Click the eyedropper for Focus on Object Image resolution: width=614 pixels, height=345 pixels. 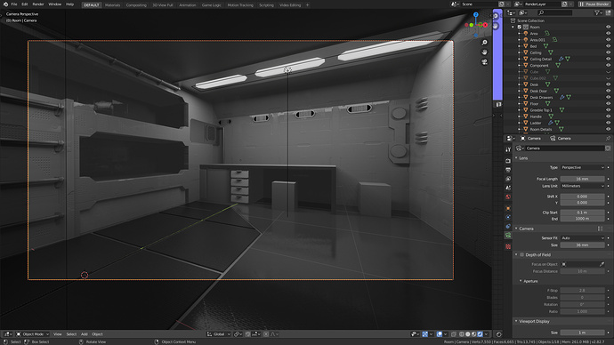tap(602, 264)
